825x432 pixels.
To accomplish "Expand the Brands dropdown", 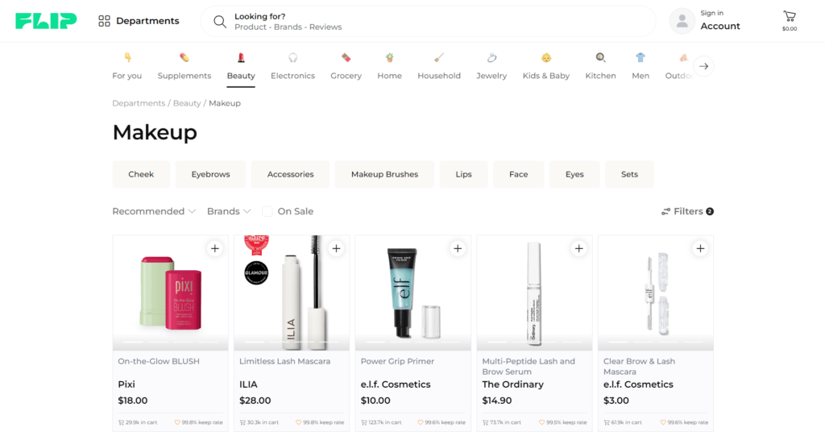I will pos(228,211).
